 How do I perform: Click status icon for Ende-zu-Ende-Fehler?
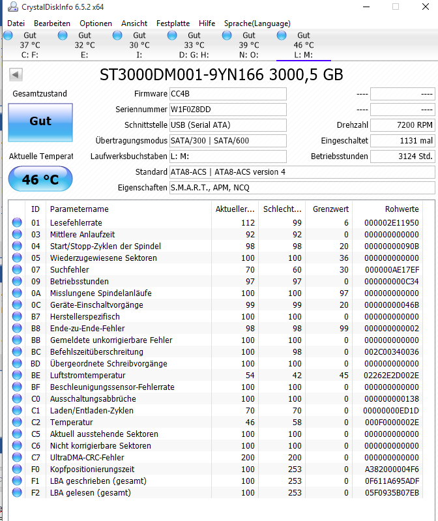pos(17,328)
